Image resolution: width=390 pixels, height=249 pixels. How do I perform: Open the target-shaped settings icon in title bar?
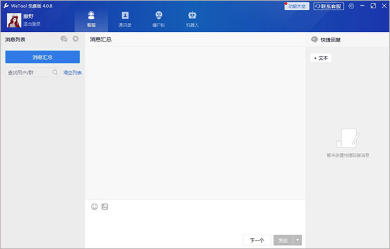351,6
